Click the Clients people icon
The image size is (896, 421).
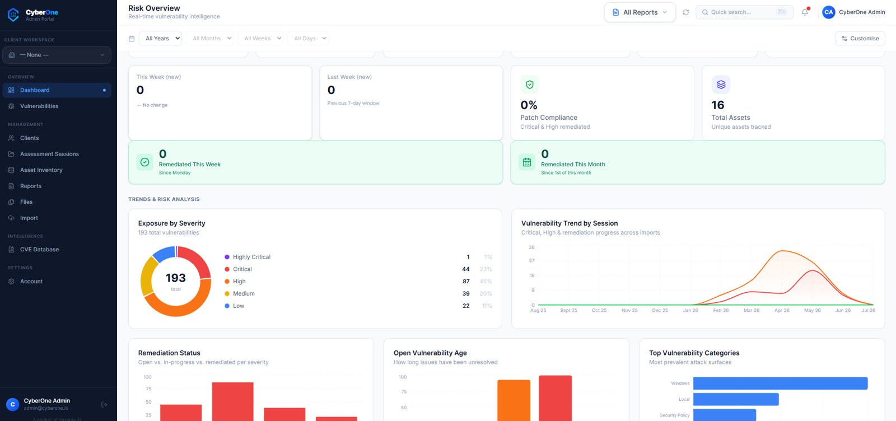pos(11,138)
